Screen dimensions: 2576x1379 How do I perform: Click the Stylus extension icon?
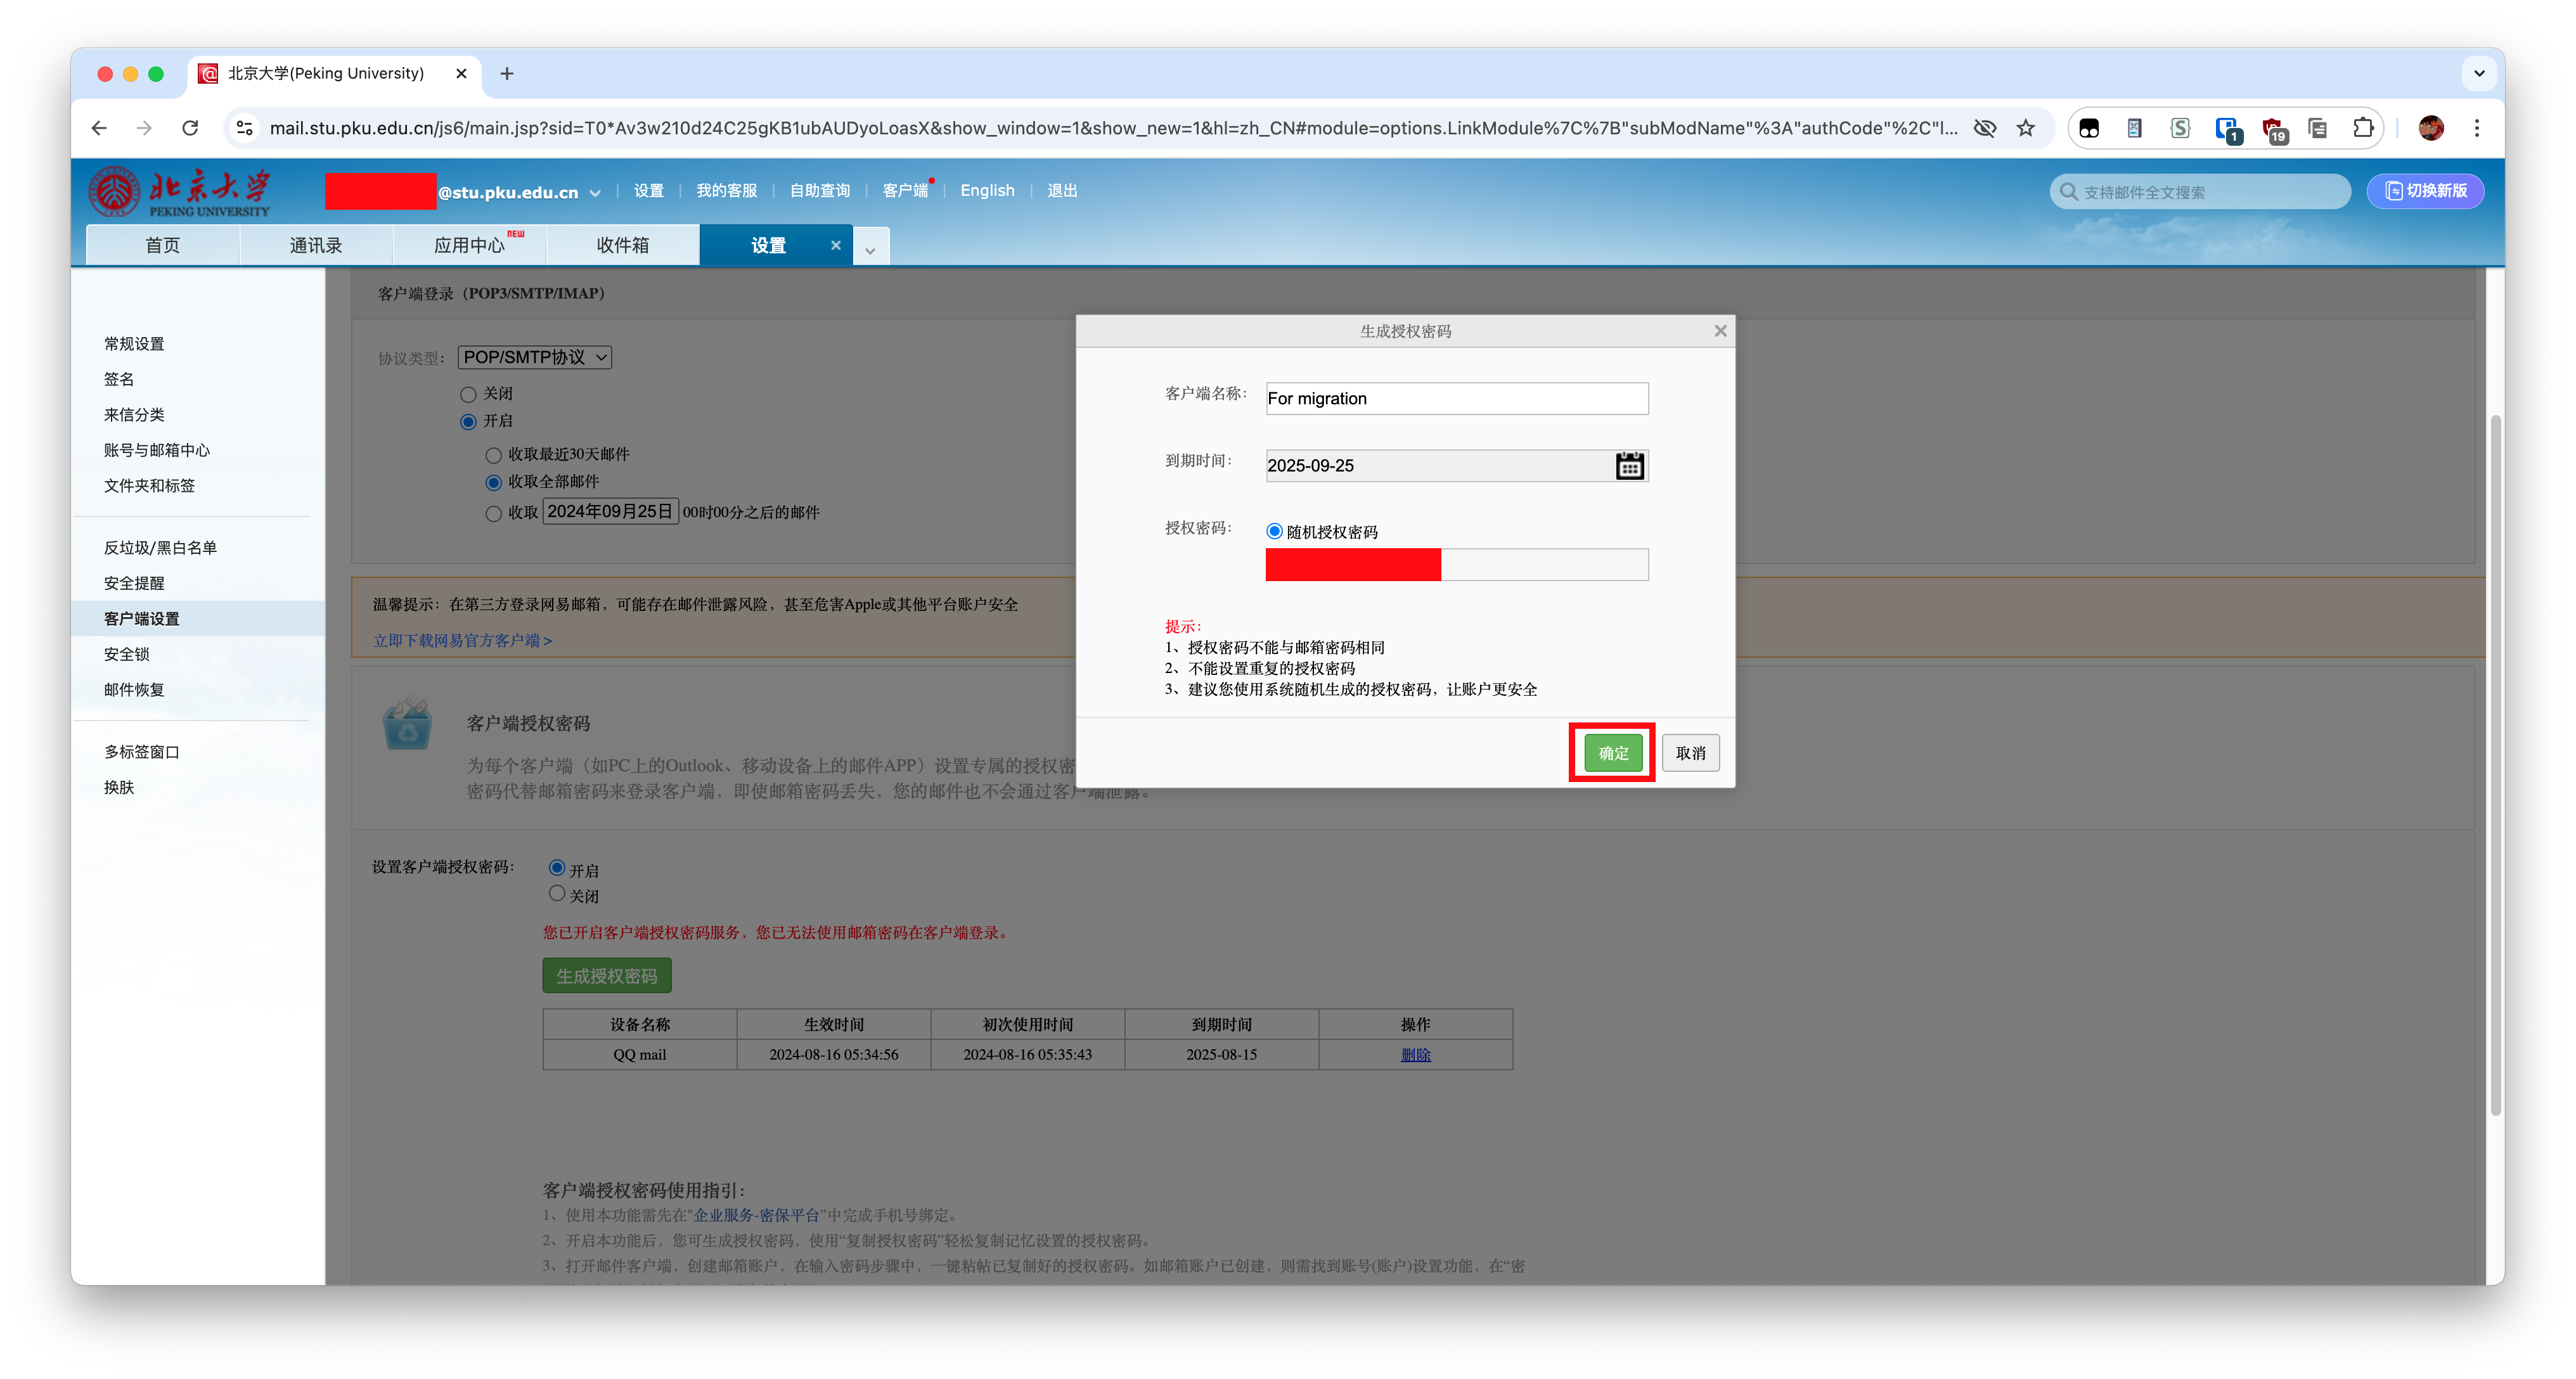[x=2181, y=128]
